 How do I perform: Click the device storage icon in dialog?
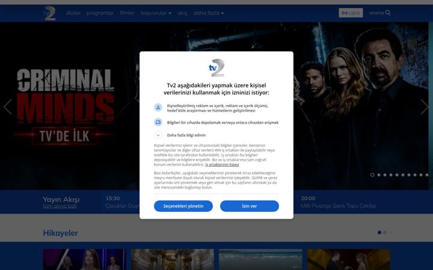tap(158, 122)
